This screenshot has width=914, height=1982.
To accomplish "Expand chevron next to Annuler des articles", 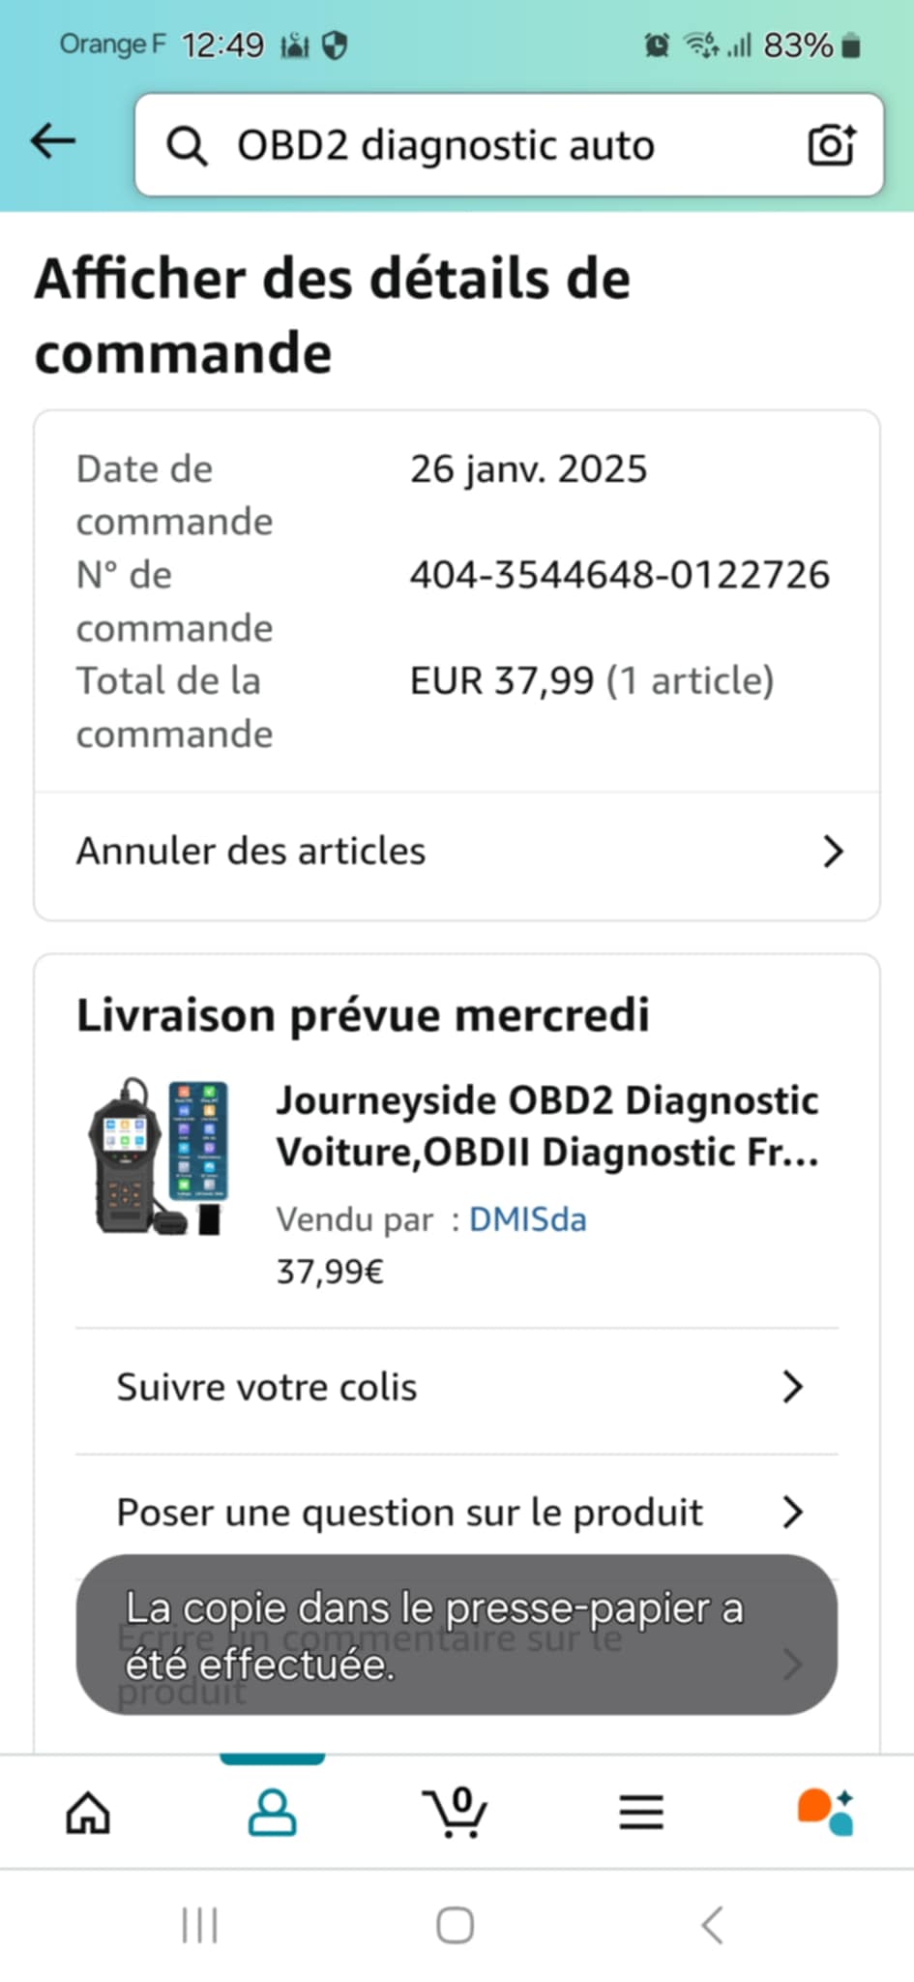I will pyautogui.click(x=833, y=852).
